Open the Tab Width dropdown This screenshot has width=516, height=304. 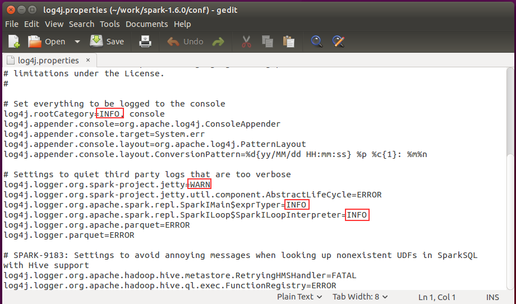(360, 297)
